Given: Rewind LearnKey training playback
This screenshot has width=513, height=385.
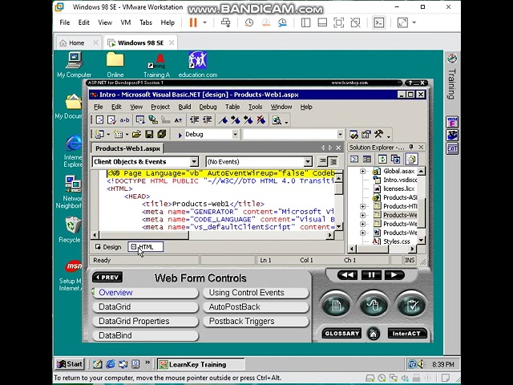Looking at the screenshot, I should pyautogui.click(x=347, y=275).
